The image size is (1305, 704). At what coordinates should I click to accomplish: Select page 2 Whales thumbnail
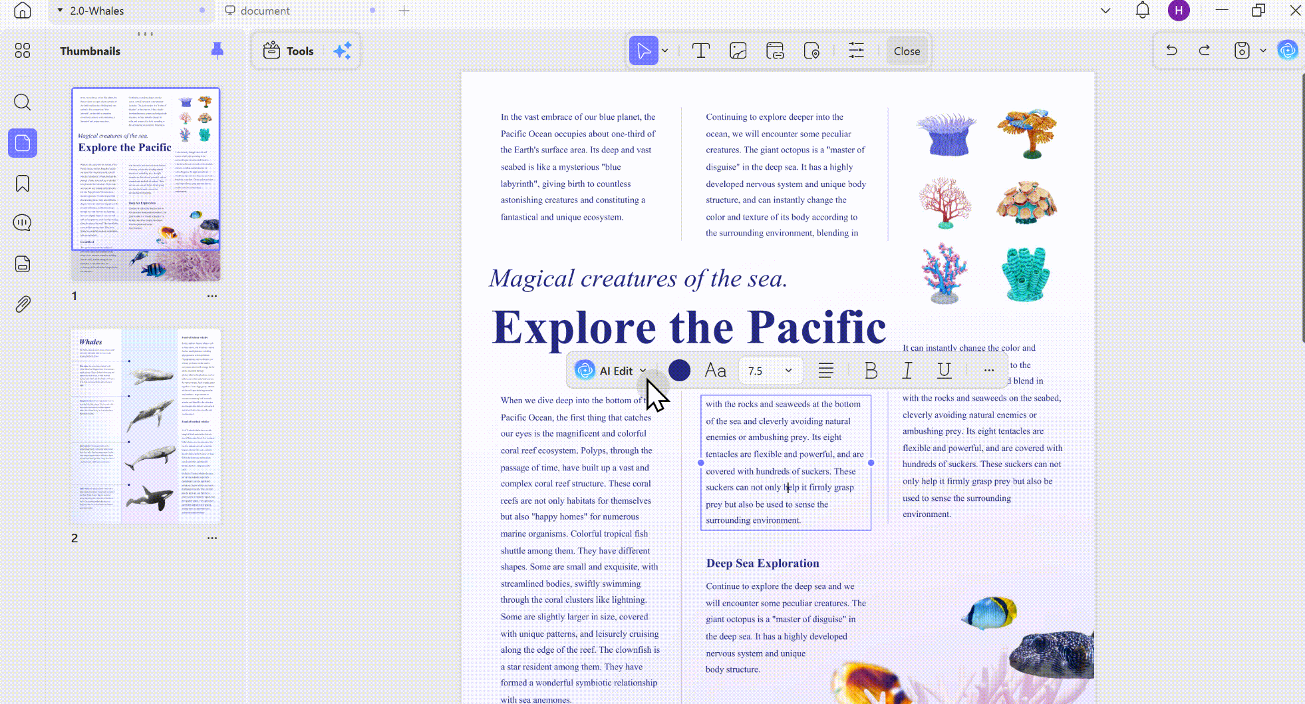pos(146,426)
